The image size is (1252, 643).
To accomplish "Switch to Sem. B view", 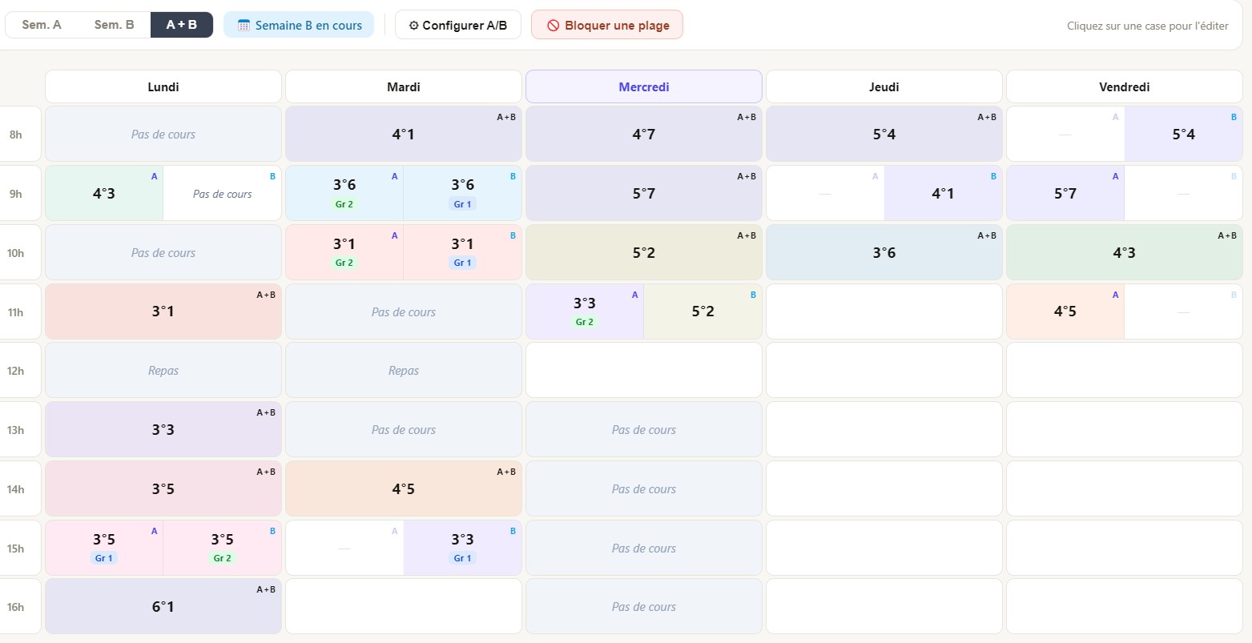I will (114, 25).
